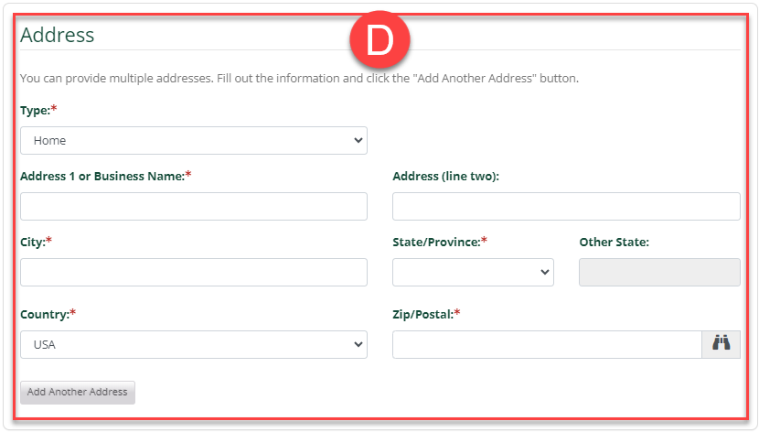Click the binoculars zip lookup icon

722,344
